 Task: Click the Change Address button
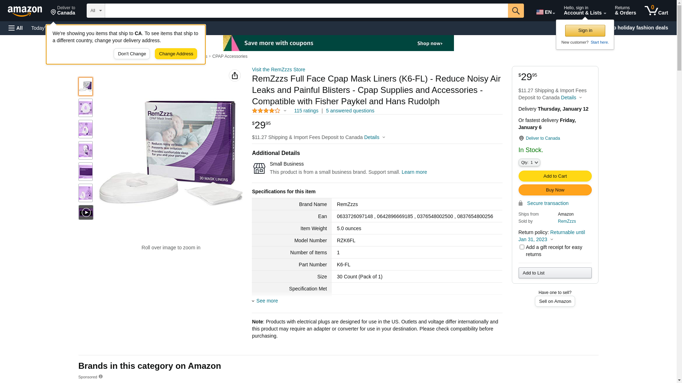pyautogui.click(x=176, y=54)
